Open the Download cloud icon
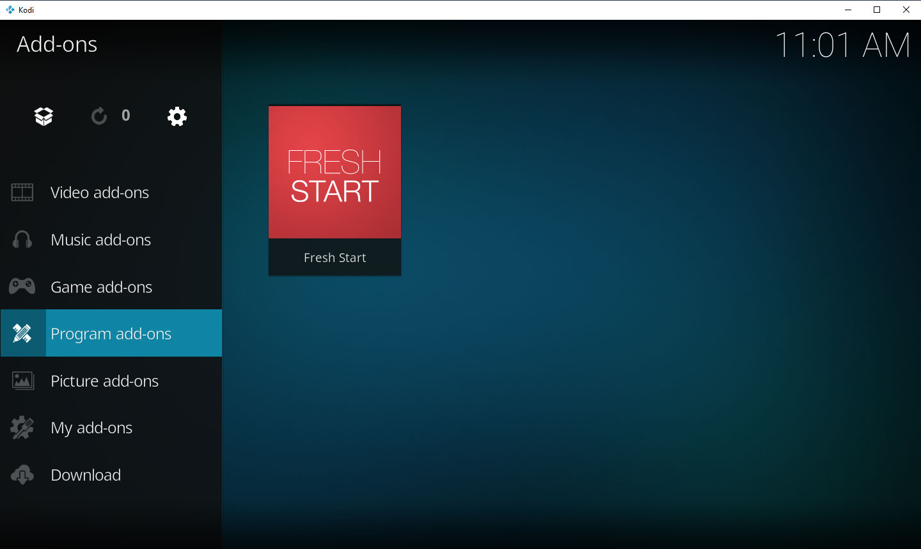 (x=22, y=475)
